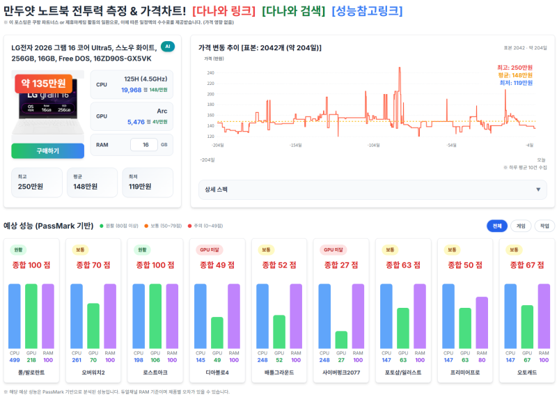Click the 최저 119만원 stat box
The height and width of the screenshot is (397, 557).
148,182
